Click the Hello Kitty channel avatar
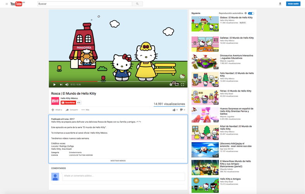 point(55,101)
